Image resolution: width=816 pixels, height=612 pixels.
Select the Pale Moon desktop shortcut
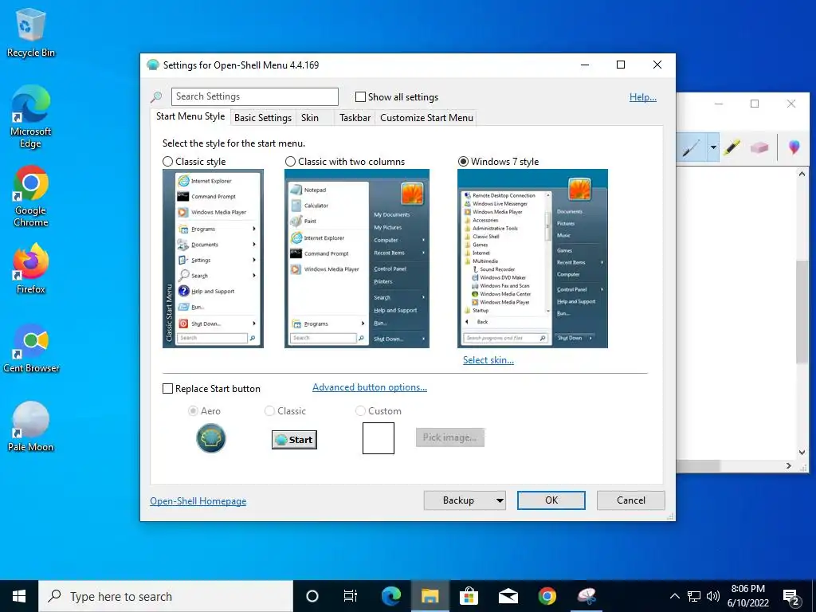[31, 427]
